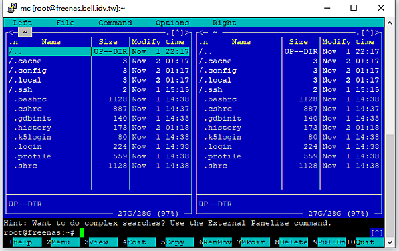Sort right panel by Name column

pos(241,42)
